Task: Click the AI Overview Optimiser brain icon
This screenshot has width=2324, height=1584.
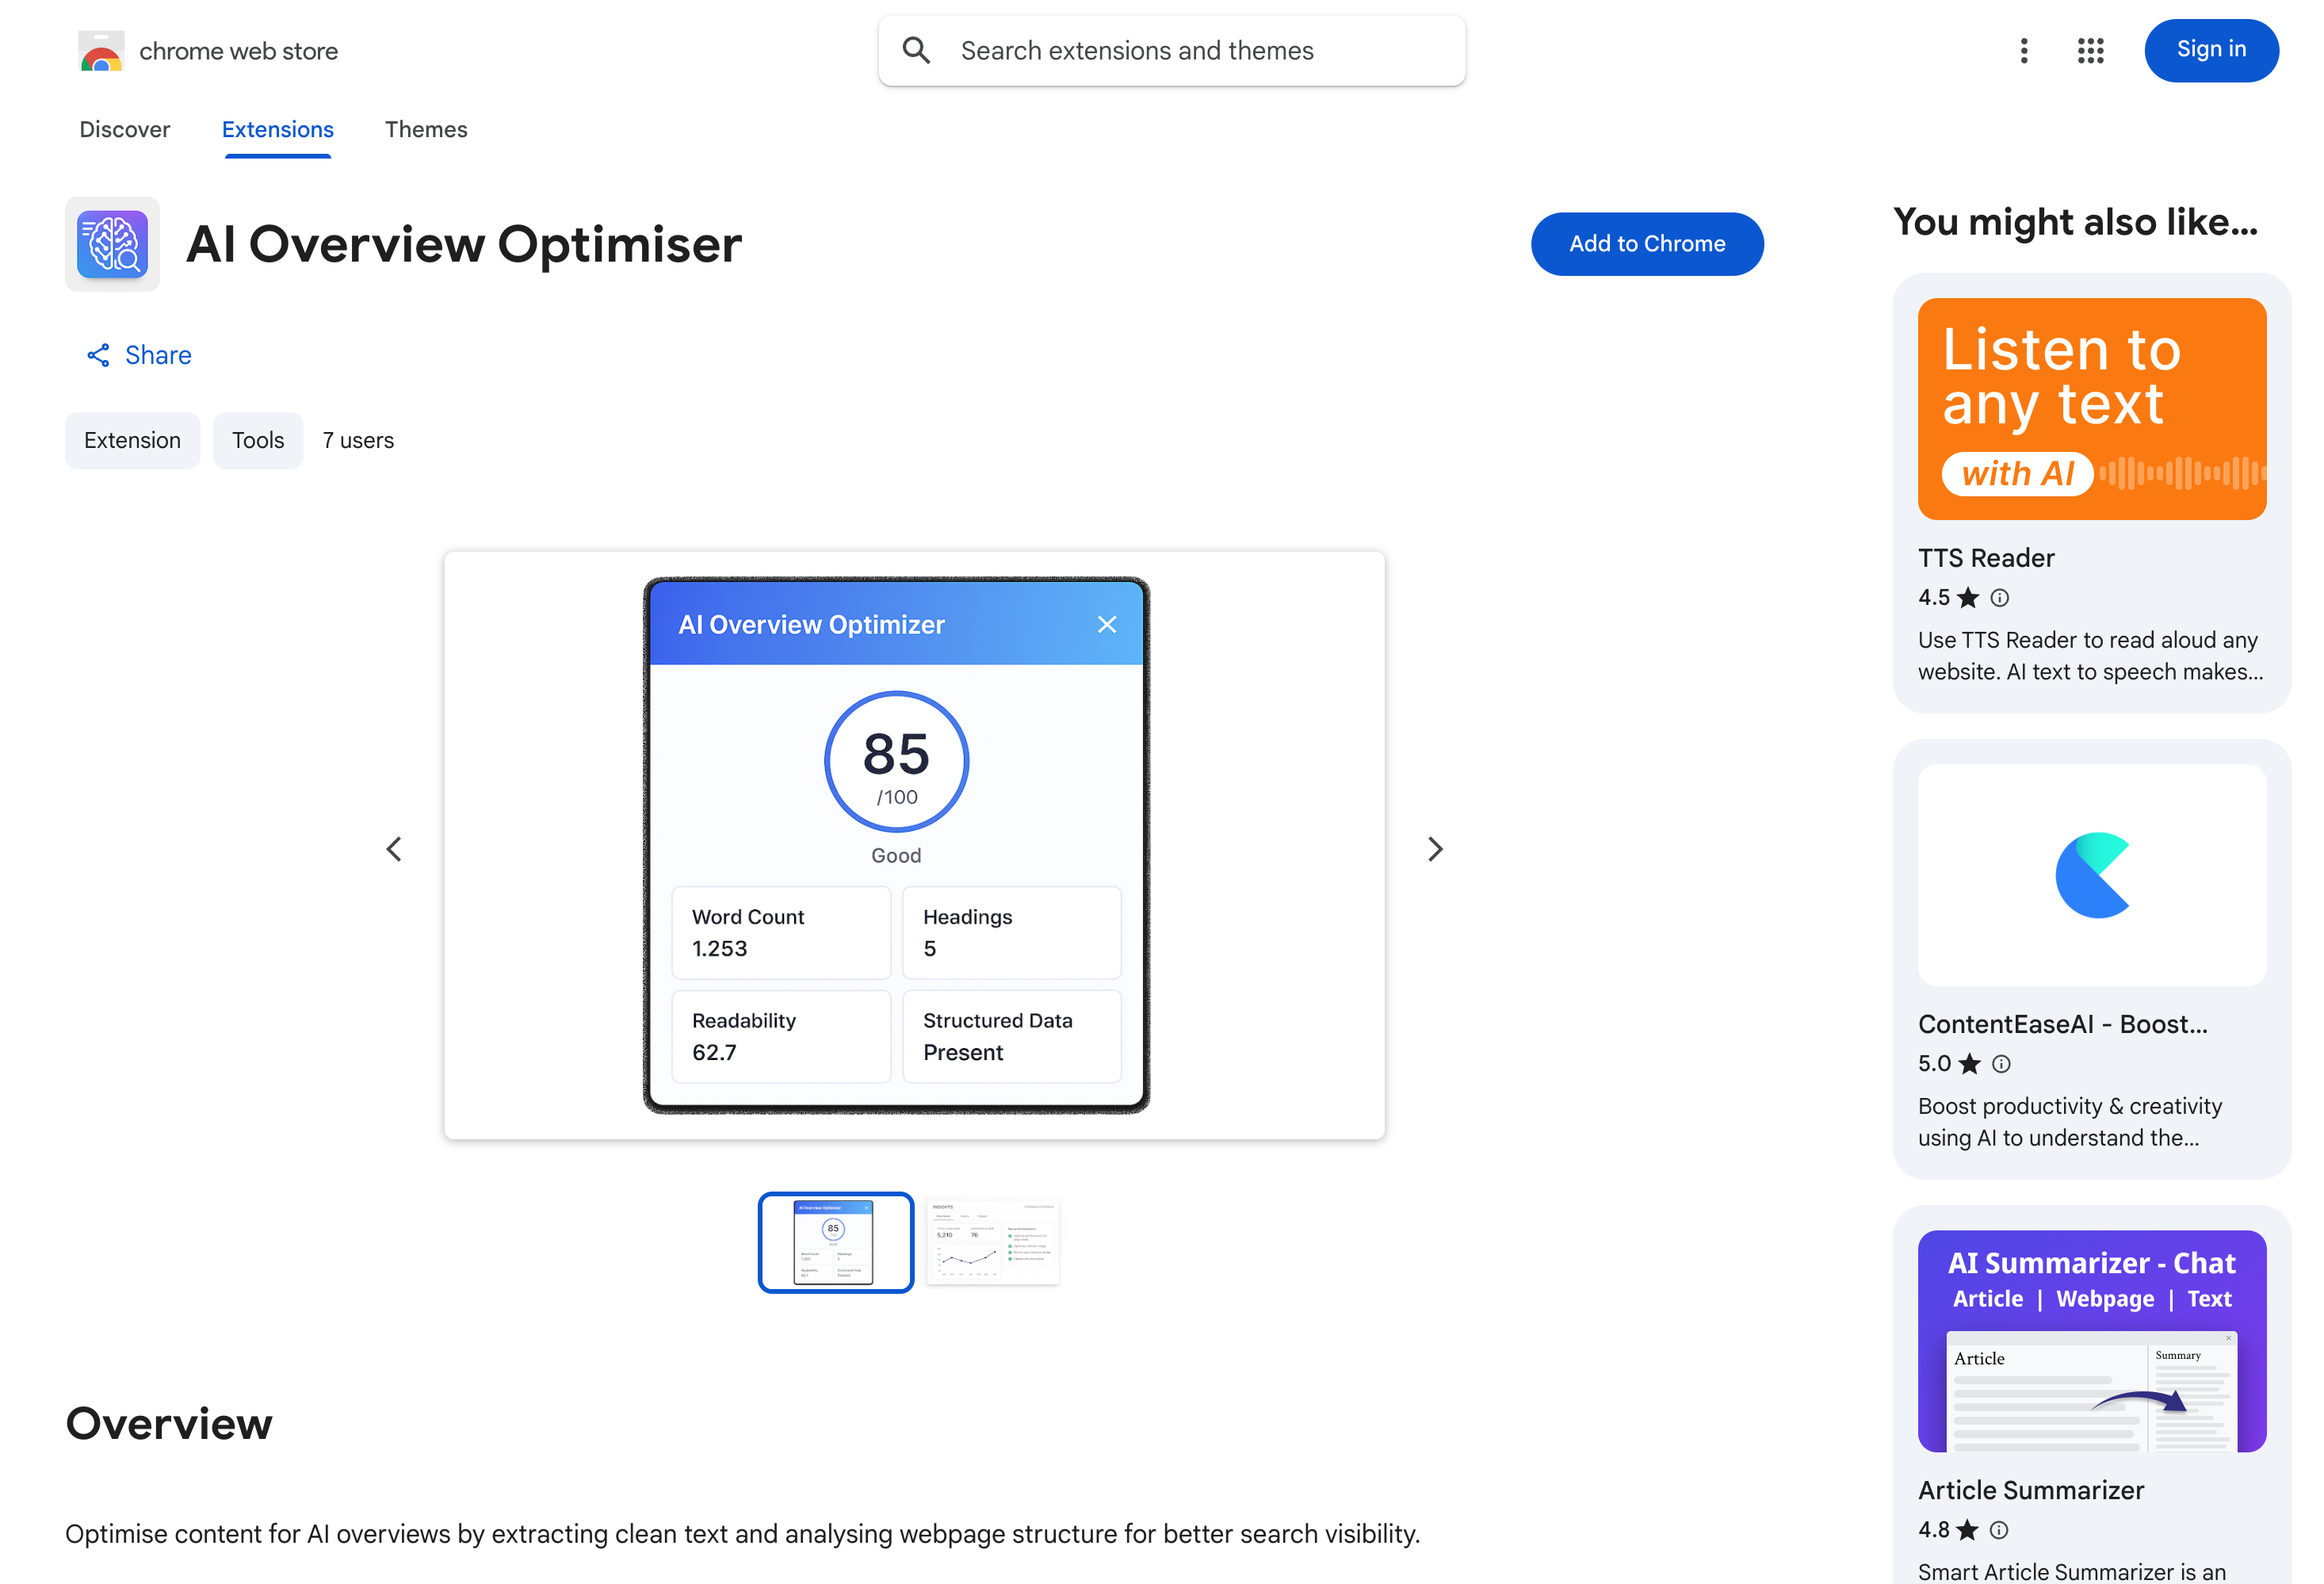Action: click(x=112, y=244)
